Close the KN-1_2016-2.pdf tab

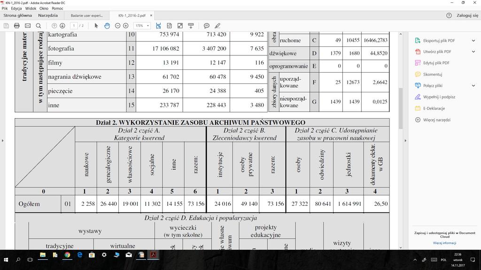coord(151,15)
